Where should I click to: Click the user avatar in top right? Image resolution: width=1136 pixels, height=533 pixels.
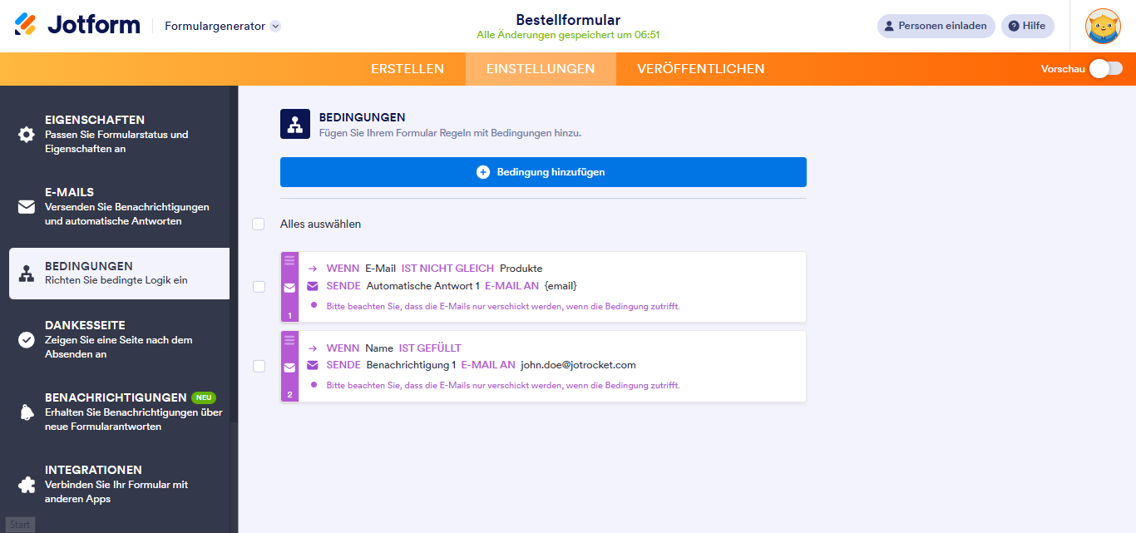1103,26
